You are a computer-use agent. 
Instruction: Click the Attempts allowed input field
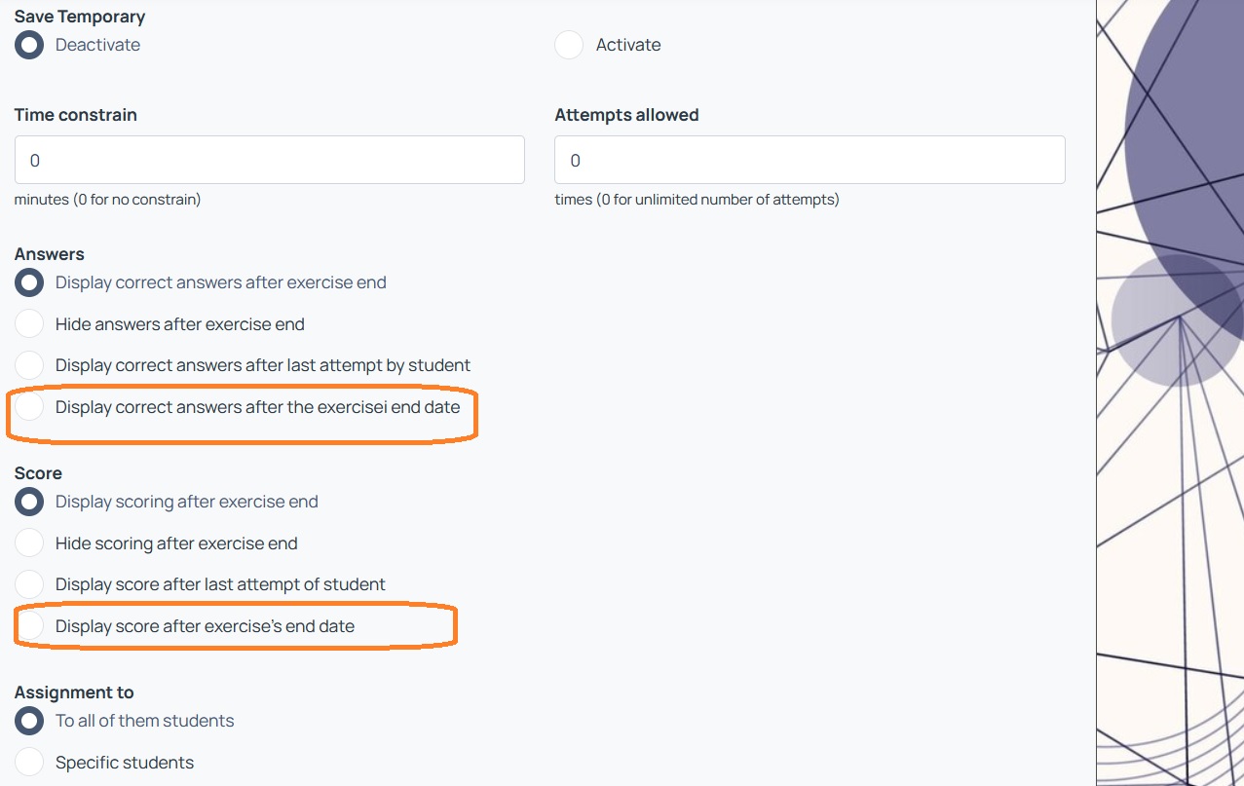(810, 160)
